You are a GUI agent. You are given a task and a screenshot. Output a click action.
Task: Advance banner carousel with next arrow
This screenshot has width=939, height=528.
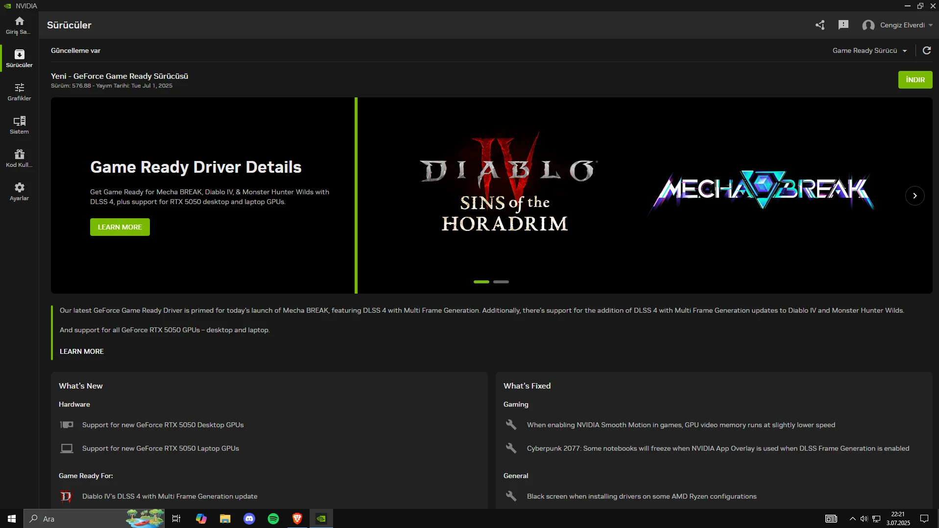(x=915, y=196)
